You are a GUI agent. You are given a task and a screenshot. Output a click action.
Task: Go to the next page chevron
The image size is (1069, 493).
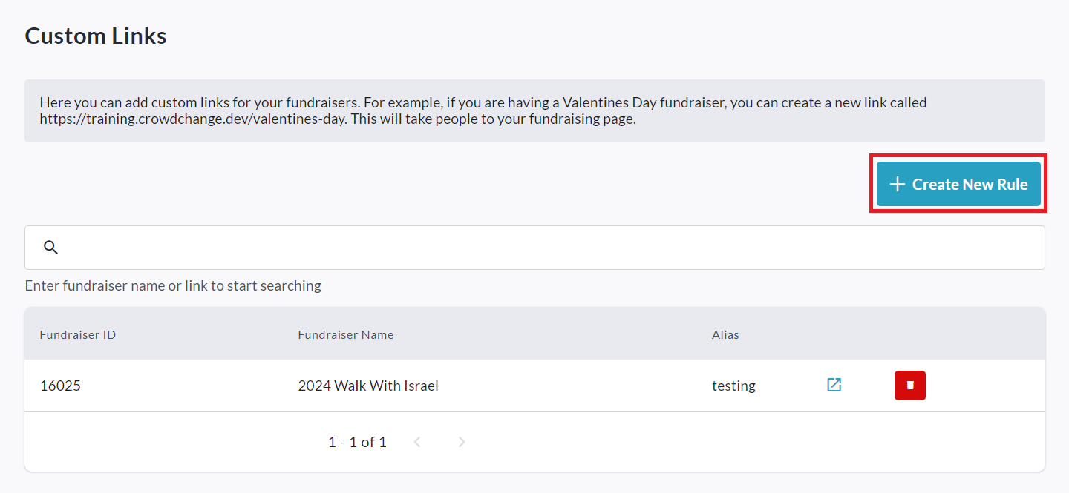pyautogui.click(x=462, y=442)
